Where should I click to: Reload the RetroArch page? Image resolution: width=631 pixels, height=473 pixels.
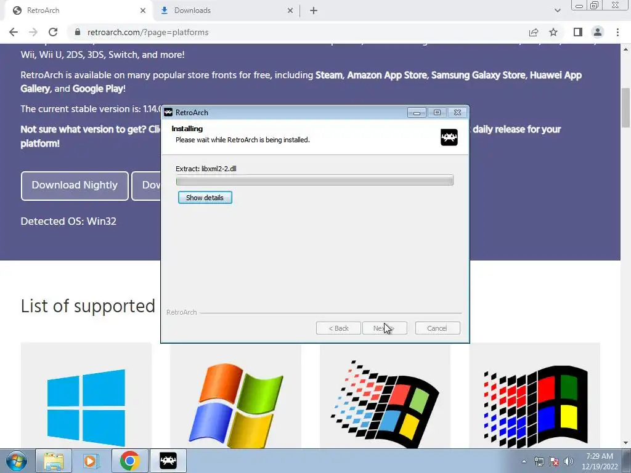tap(53, 32)
